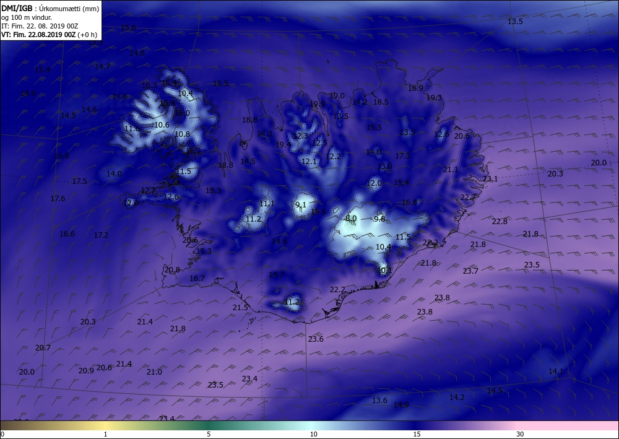Click the map value 15.8
619x439 pixels.
[167, 103]
